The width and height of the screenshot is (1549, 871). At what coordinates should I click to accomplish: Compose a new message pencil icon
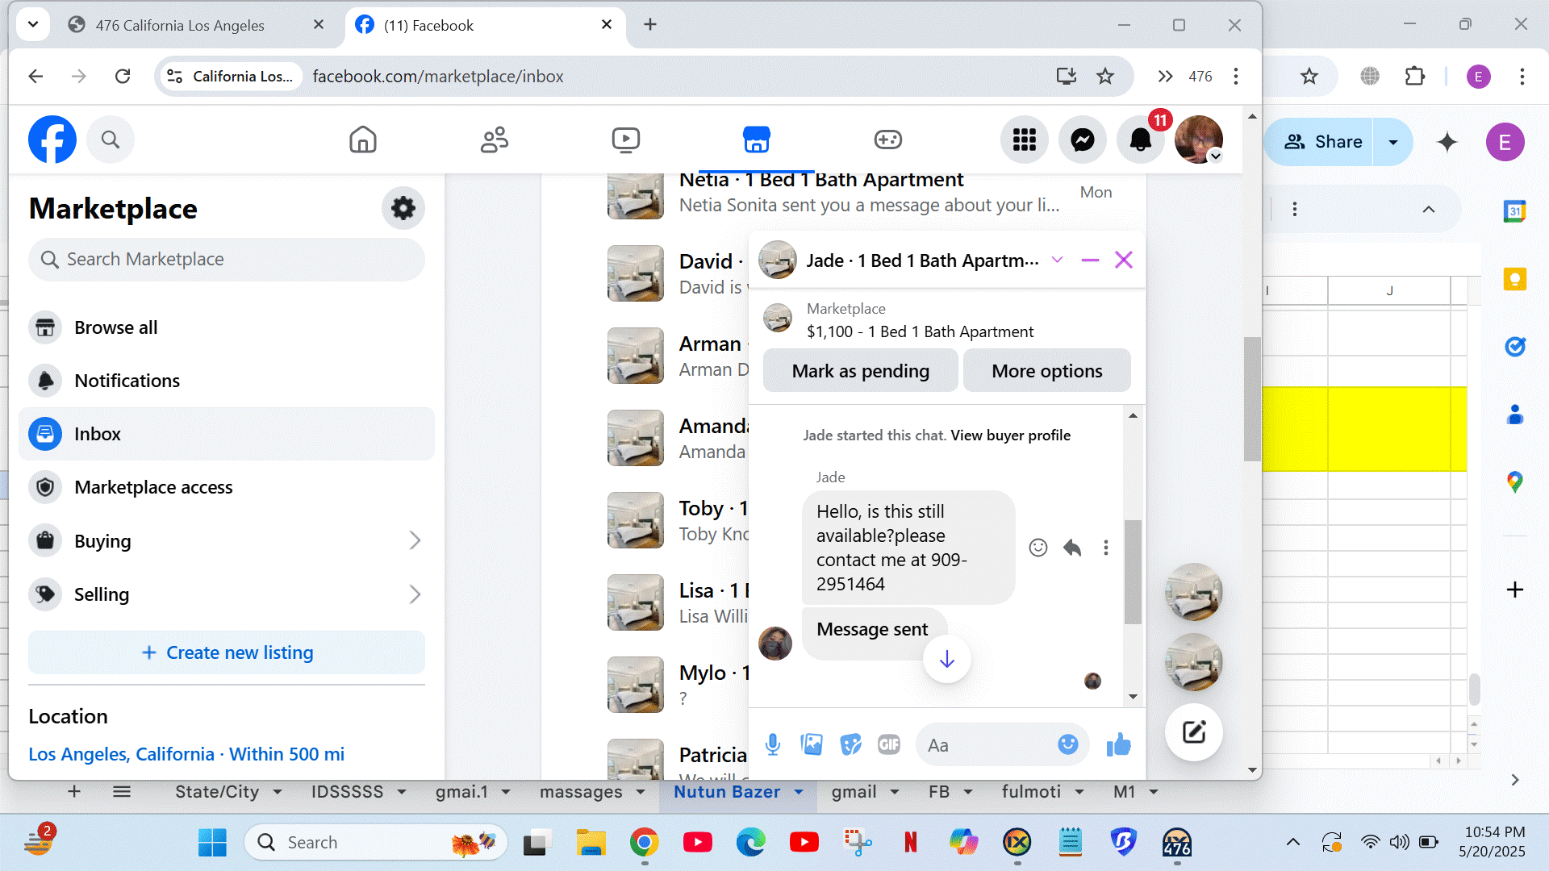(x=1193, y=732)
